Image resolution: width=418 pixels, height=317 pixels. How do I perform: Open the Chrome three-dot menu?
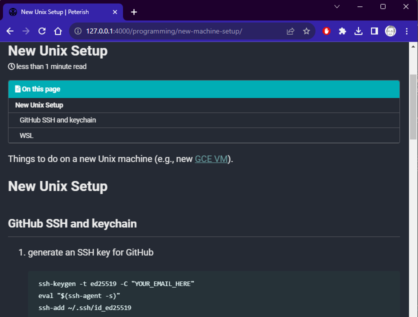pyautogui.click(x=406, y=31)
